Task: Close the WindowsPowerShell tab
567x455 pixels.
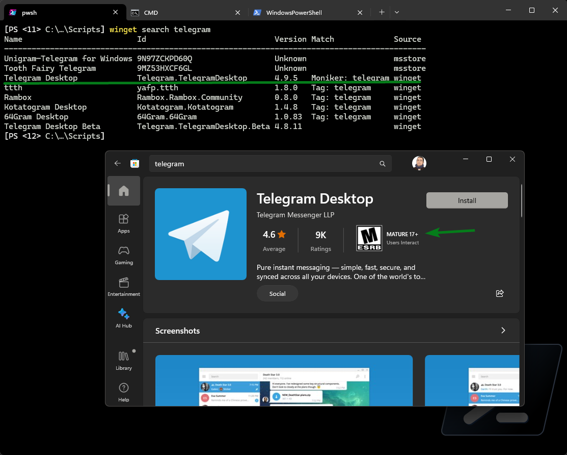Action: coord(360,13)
